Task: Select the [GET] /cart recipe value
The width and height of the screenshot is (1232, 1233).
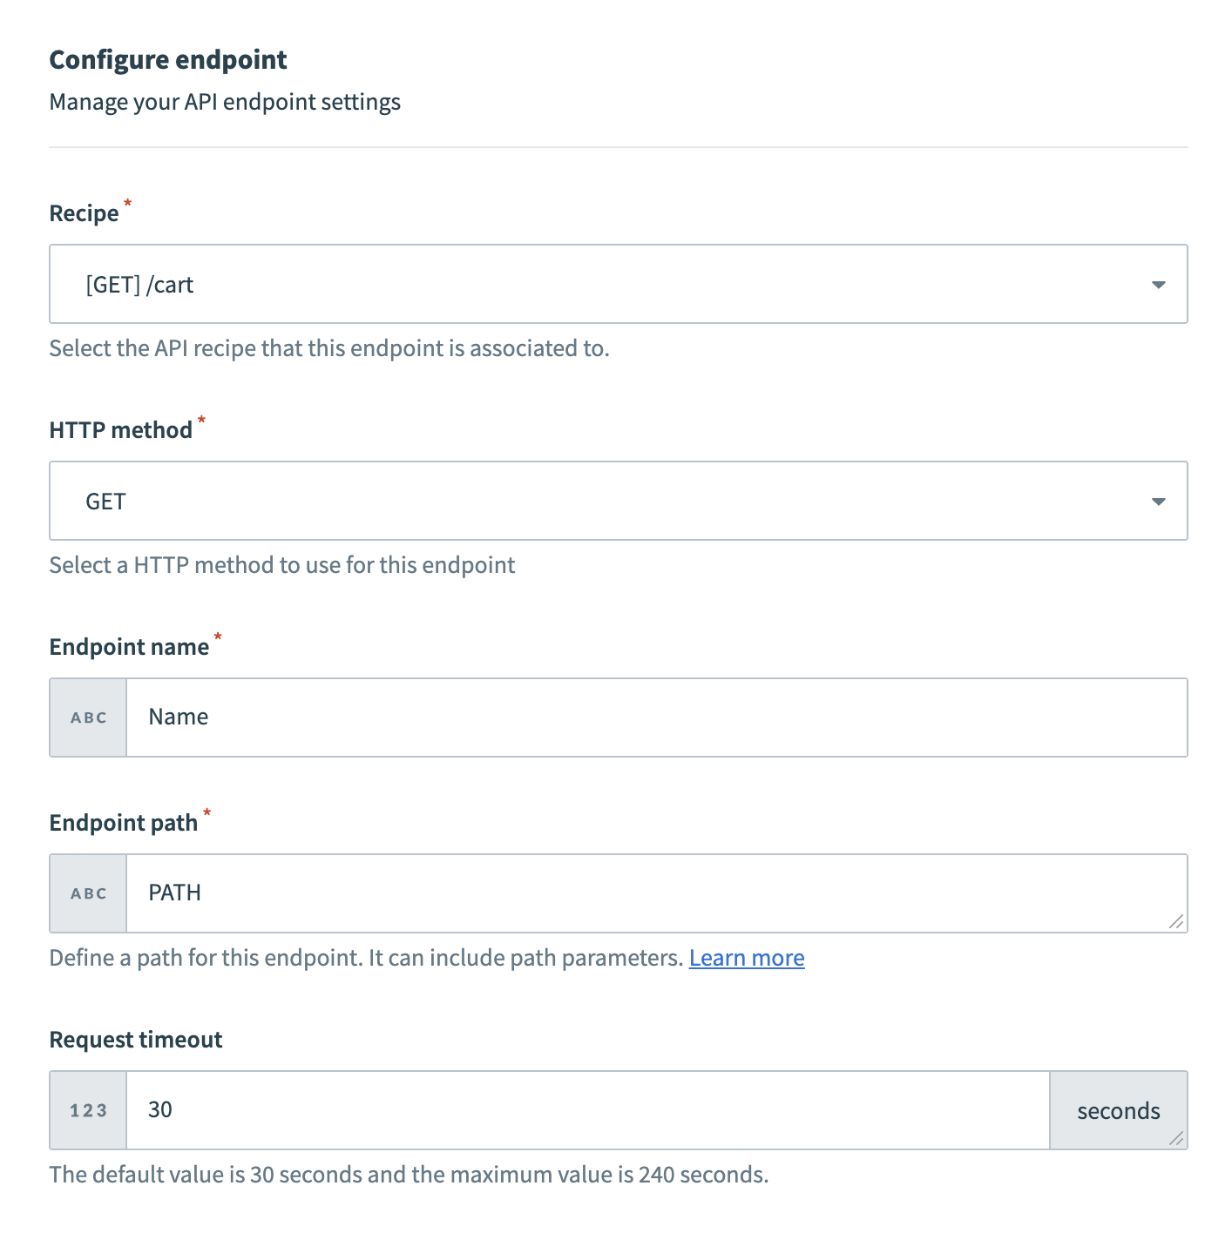Action: click(x=139, y=284)
